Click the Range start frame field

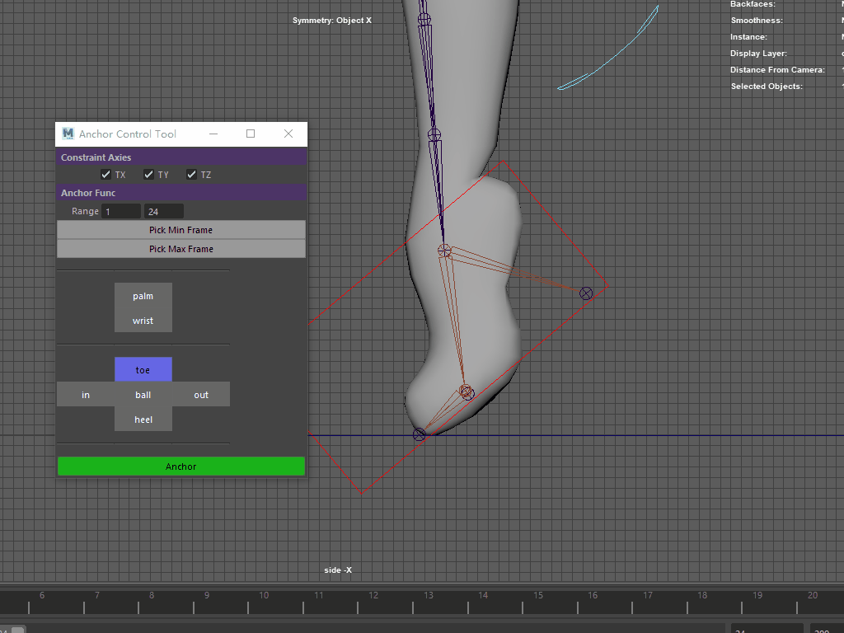pyautogui.click(x=120, y=212)
